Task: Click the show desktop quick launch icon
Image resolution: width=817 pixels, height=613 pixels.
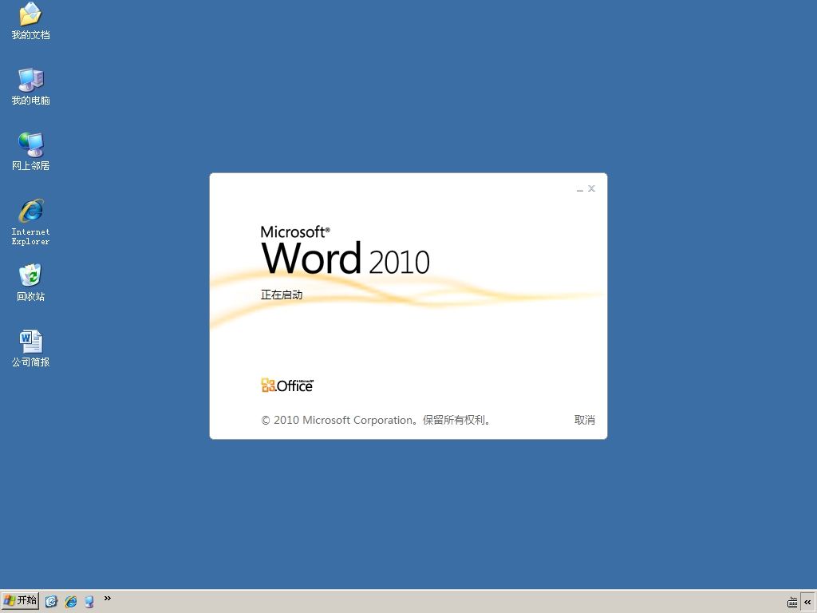Action: click(x=89, y=601)
